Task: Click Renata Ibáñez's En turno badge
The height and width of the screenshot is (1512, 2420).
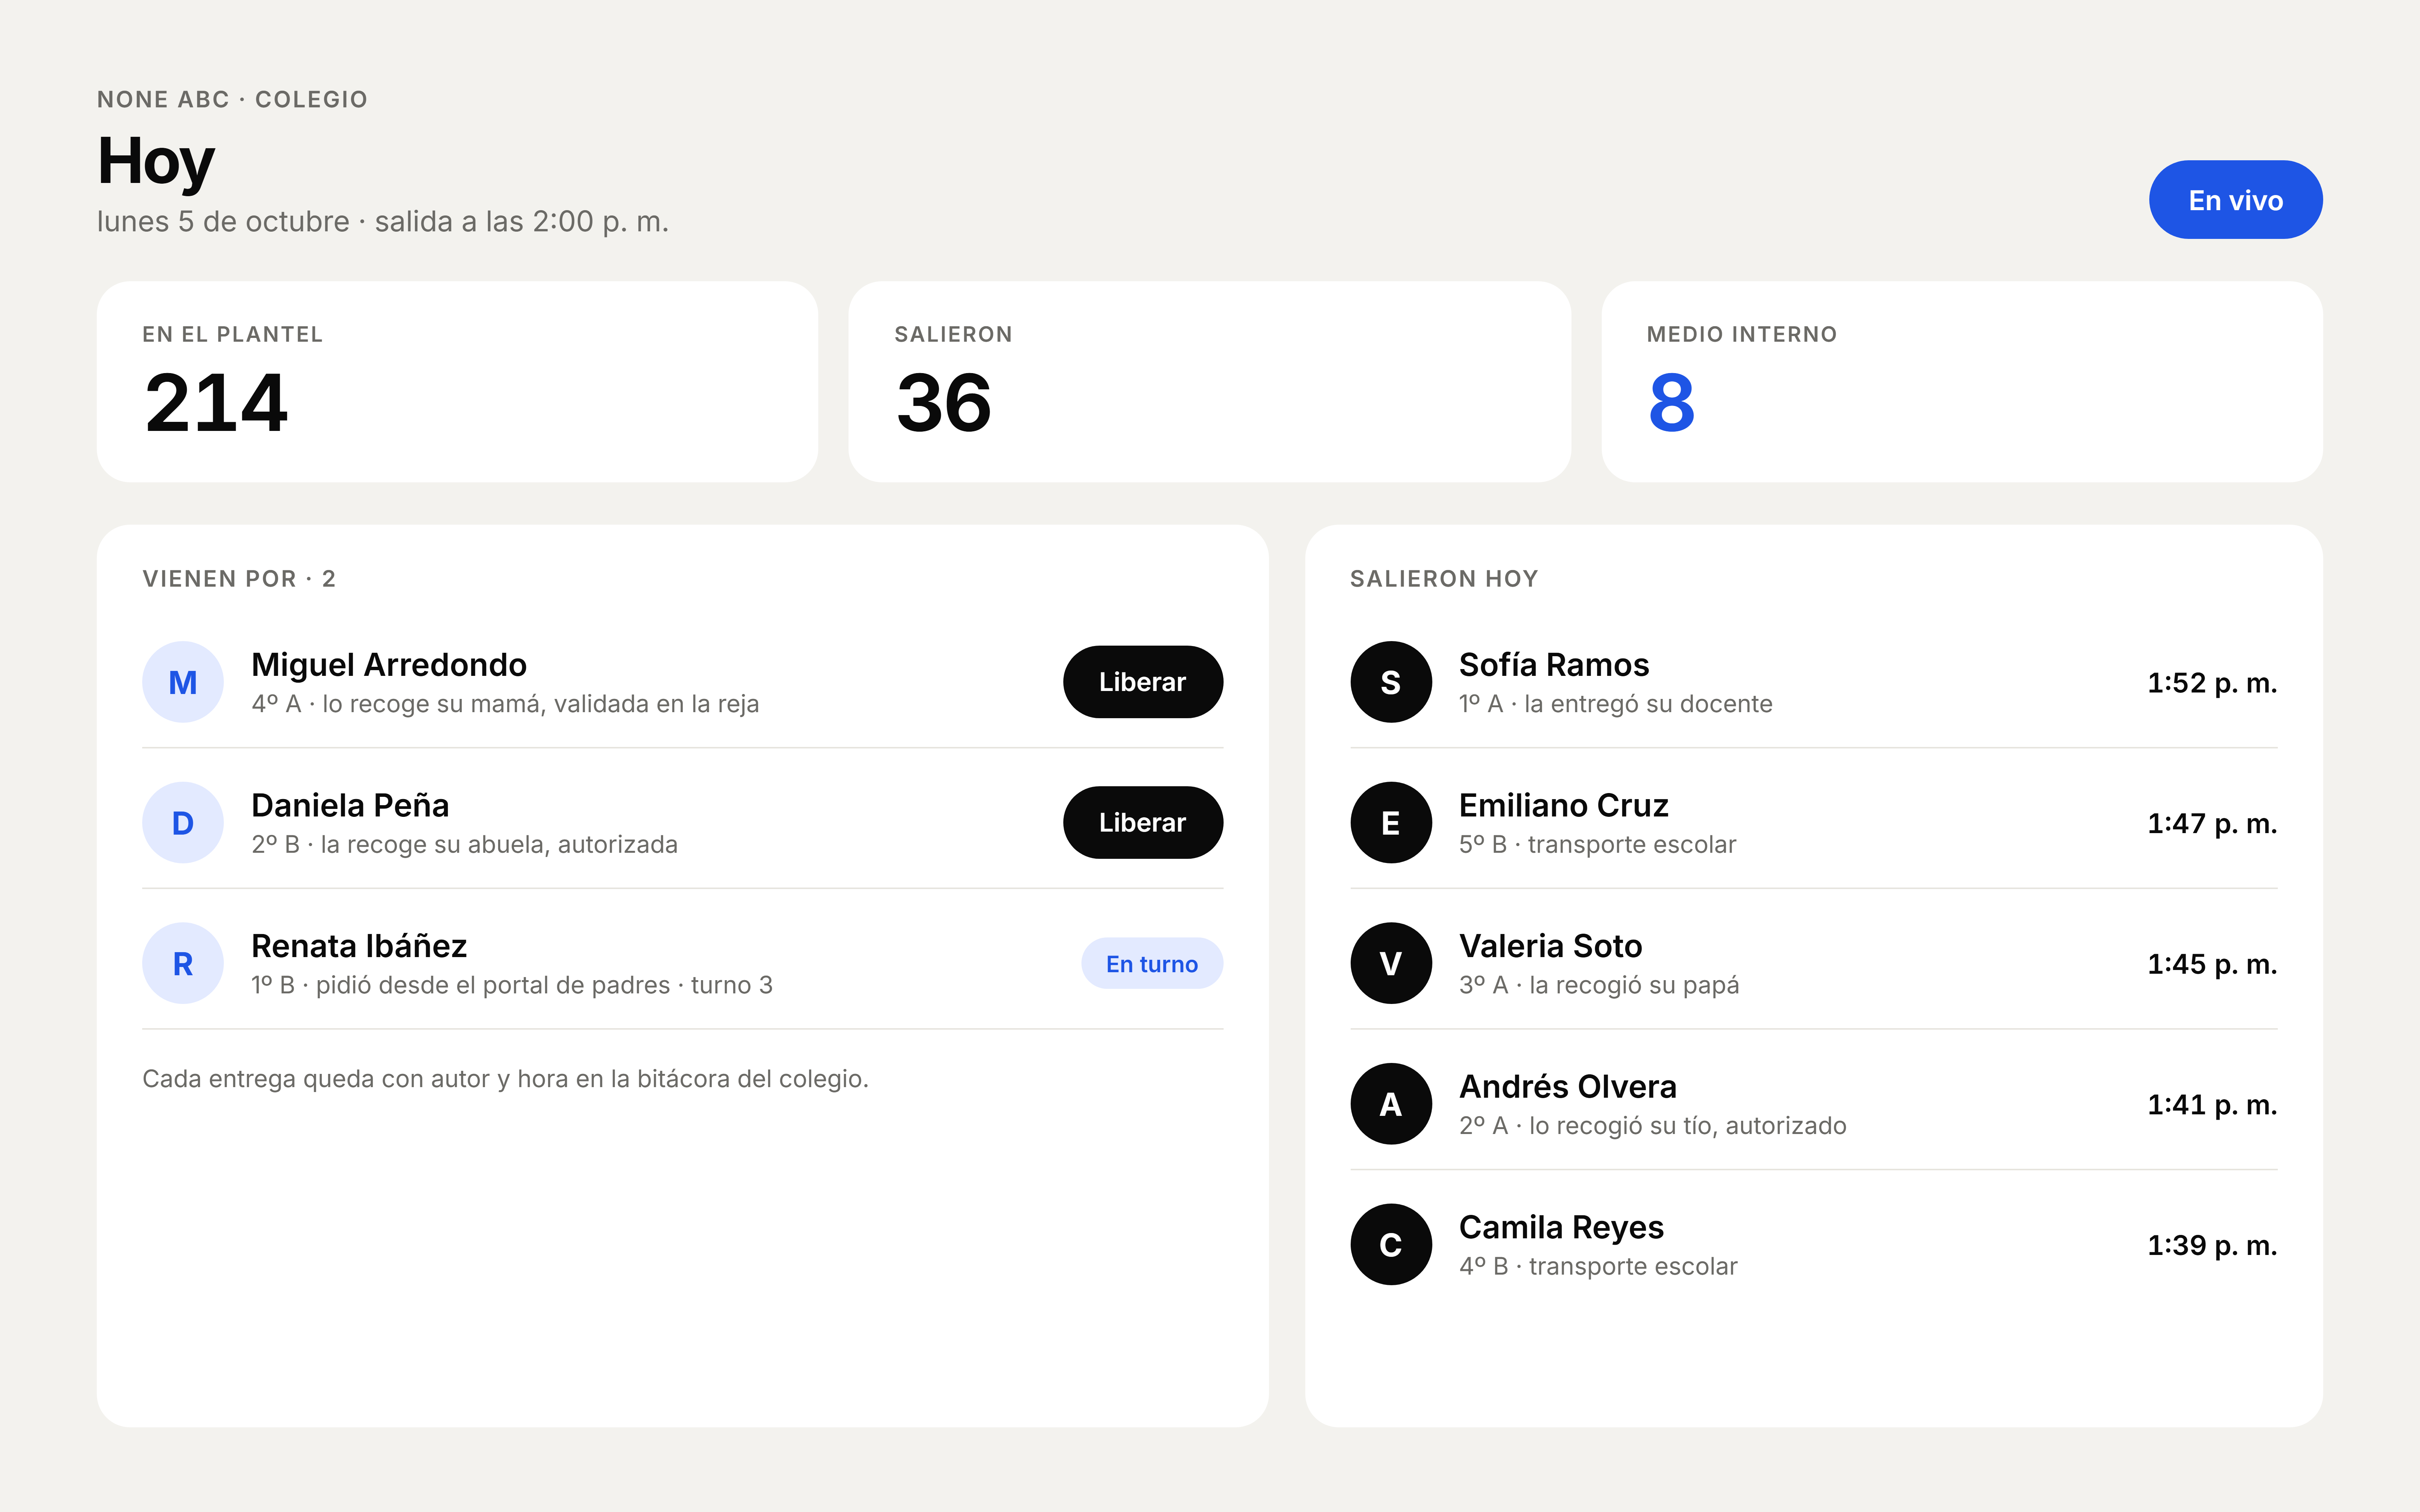Action: click(x=1152, y=963)
